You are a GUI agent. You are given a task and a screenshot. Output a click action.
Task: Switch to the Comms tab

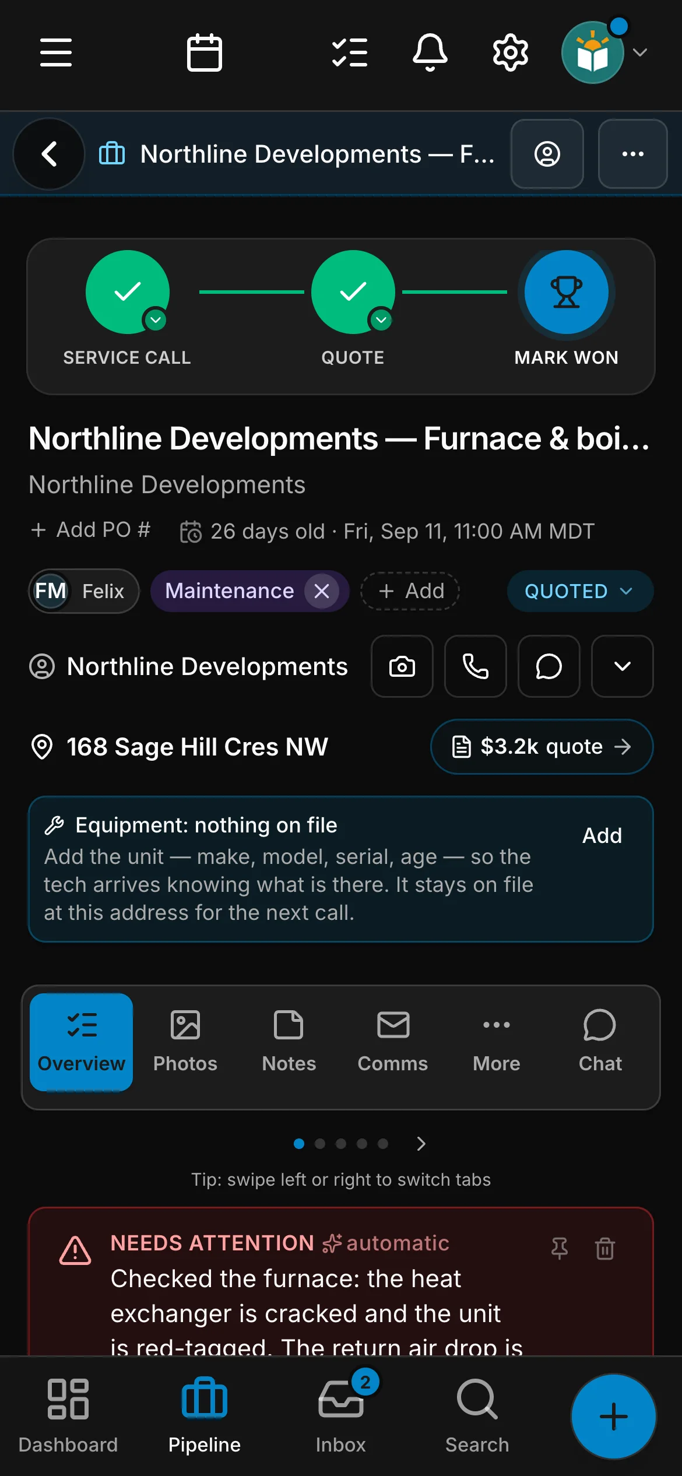click(x=393, y=1042)
